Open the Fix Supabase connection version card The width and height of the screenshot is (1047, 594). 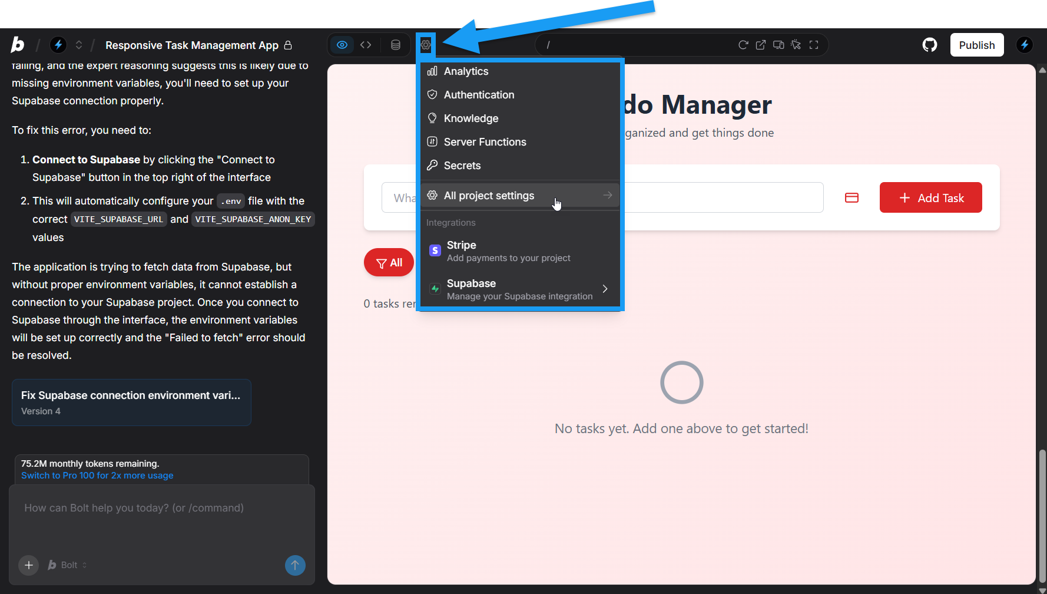point(131,402)
